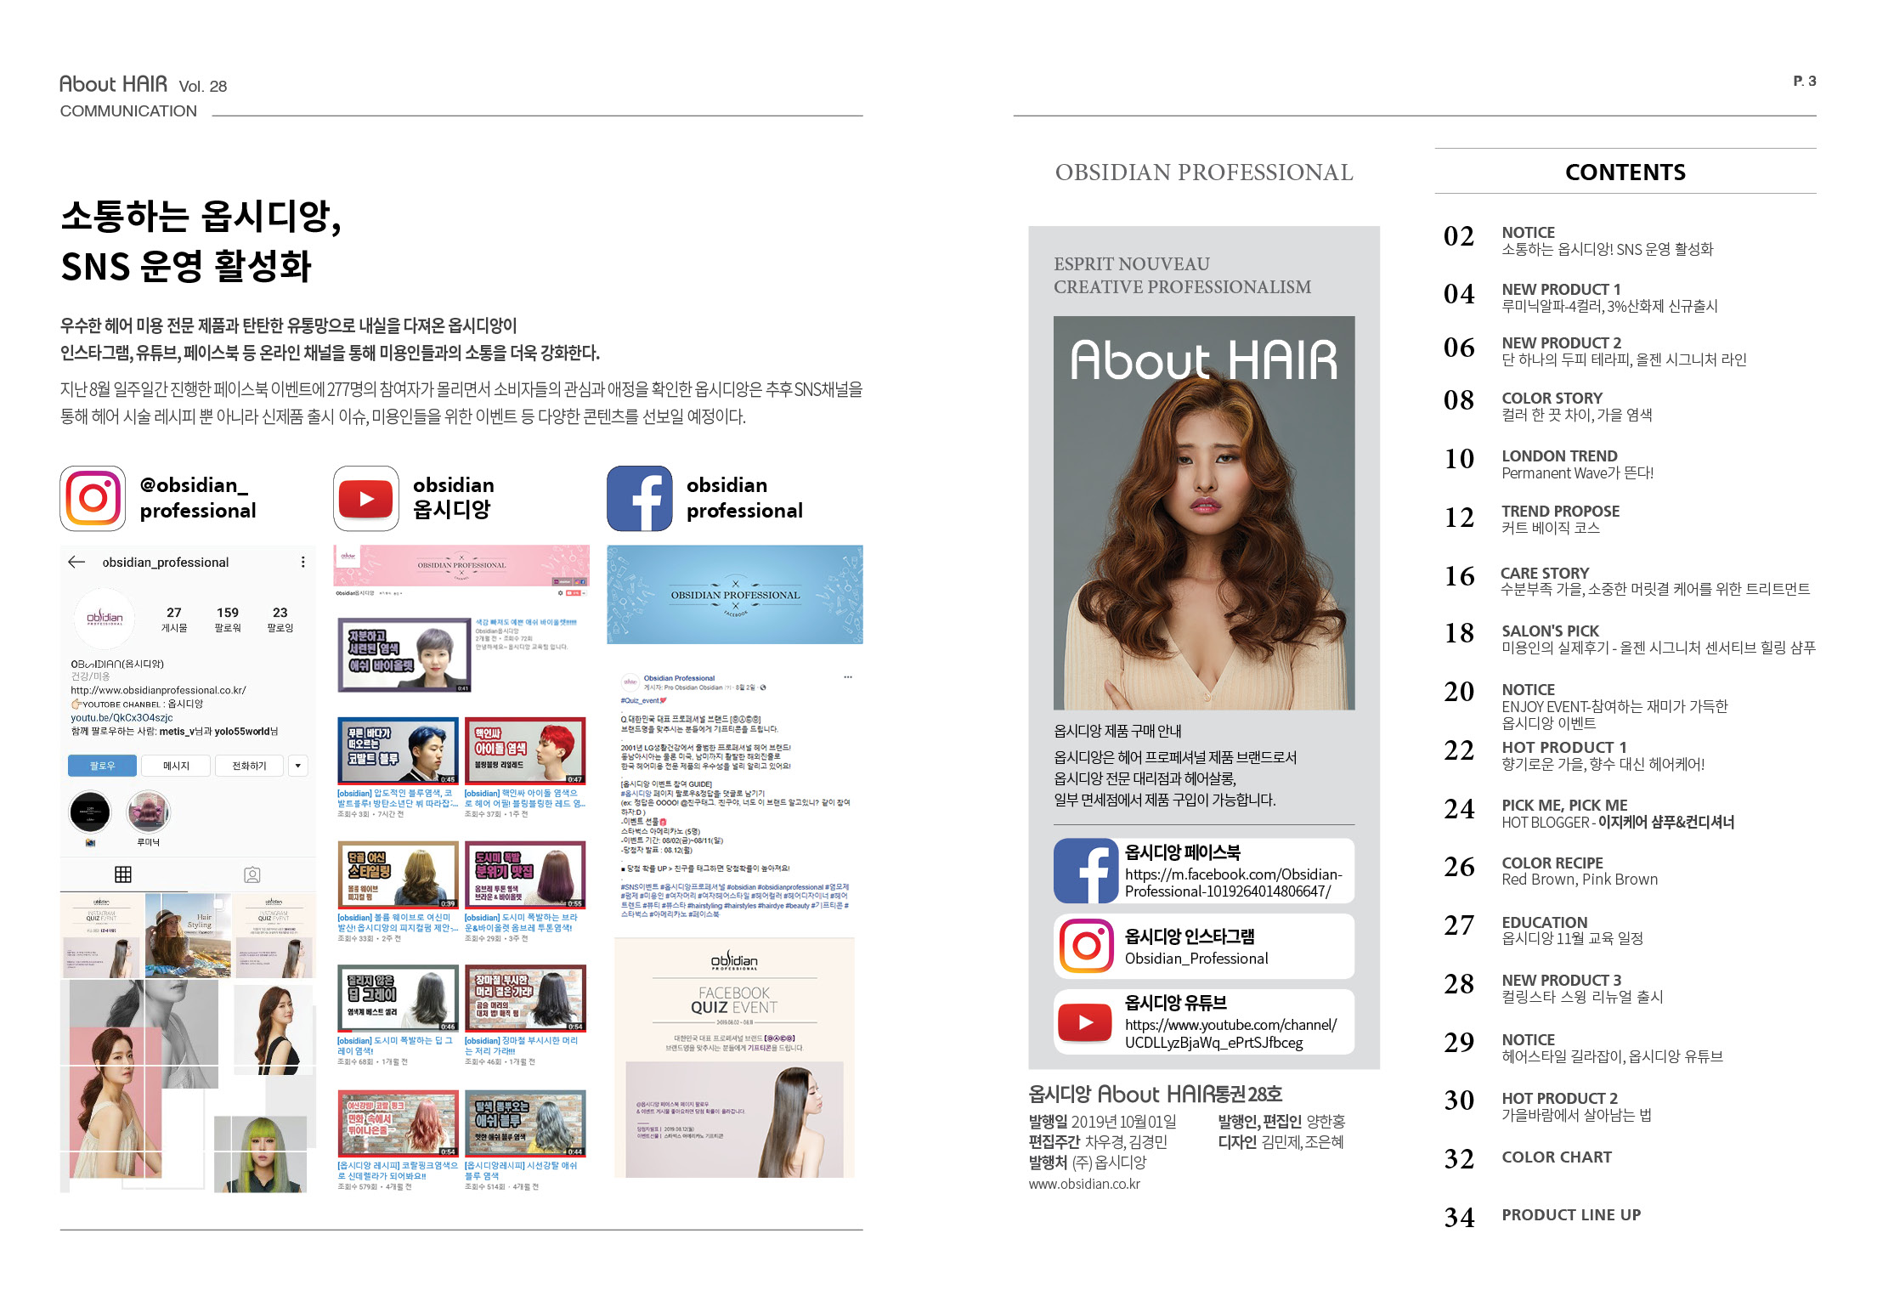Click the large Facebook logo next to obsidian professional
Viewport: 1877px width, 1290px height.
(x=640, y=498)
